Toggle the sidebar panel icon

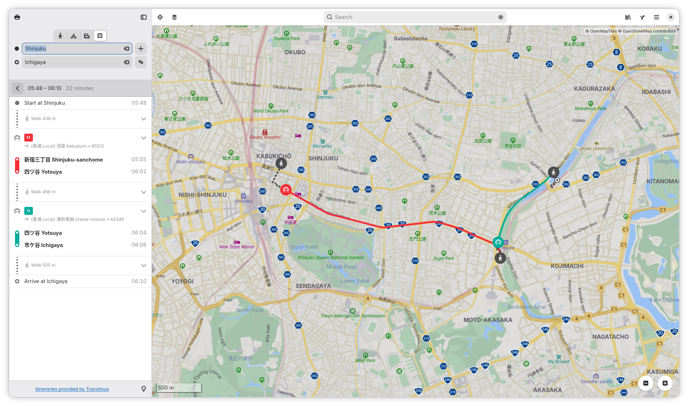pos(144,17)
